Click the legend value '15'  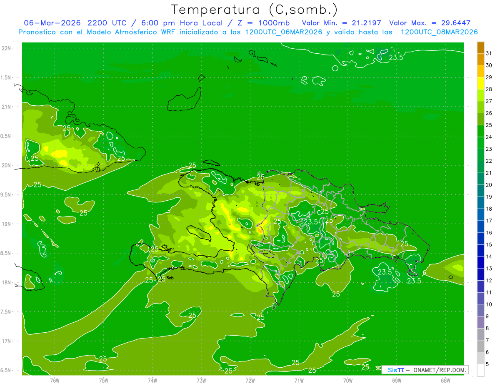point(489,245)
